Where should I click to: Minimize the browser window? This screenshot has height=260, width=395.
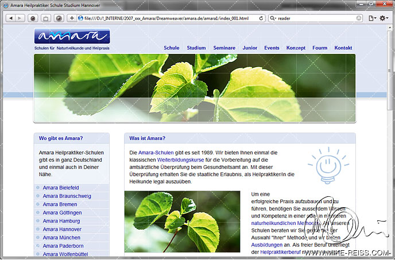tap(362, 4)
